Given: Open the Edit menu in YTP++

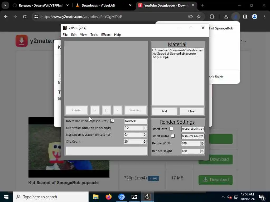Looking at the screenshot, I should (74, 35).
